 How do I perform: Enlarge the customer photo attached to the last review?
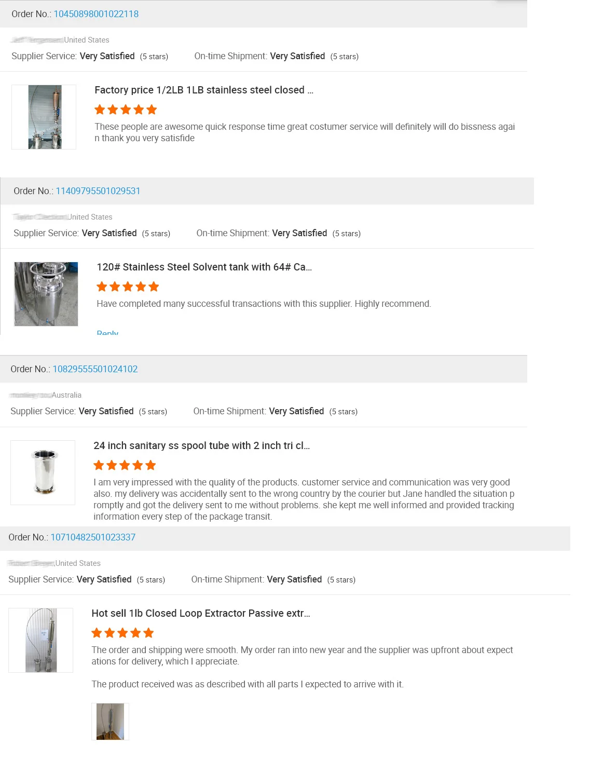coord(110,721)
